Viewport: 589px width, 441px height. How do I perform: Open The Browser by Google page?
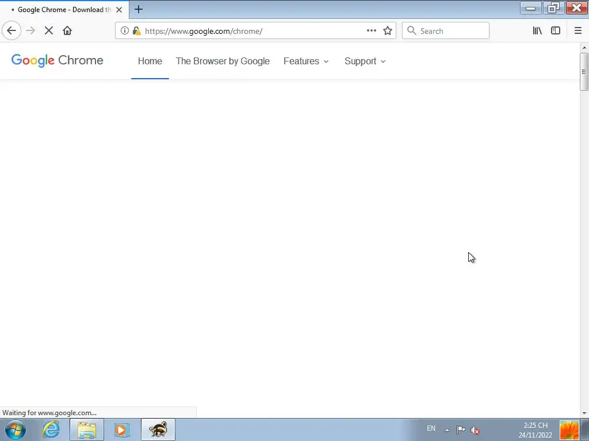click(223, 61)
